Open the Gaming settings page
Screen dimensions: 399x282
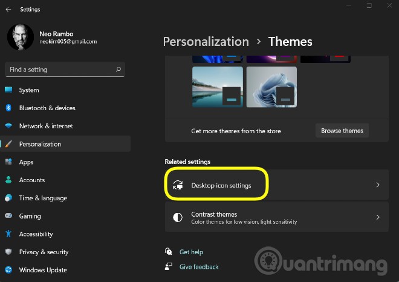tap(65, 216)
